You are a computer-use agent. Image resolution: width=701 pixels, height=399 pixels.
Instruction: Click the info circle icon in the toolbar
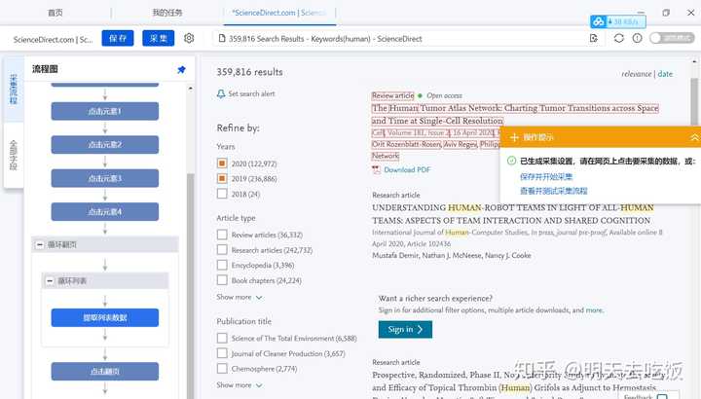[x=637, y=38]
